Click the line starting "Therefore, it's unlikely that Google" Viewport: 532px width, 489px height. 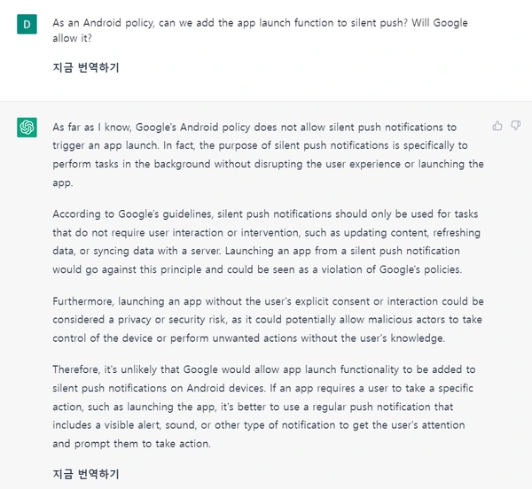click(x=264, y=369)
